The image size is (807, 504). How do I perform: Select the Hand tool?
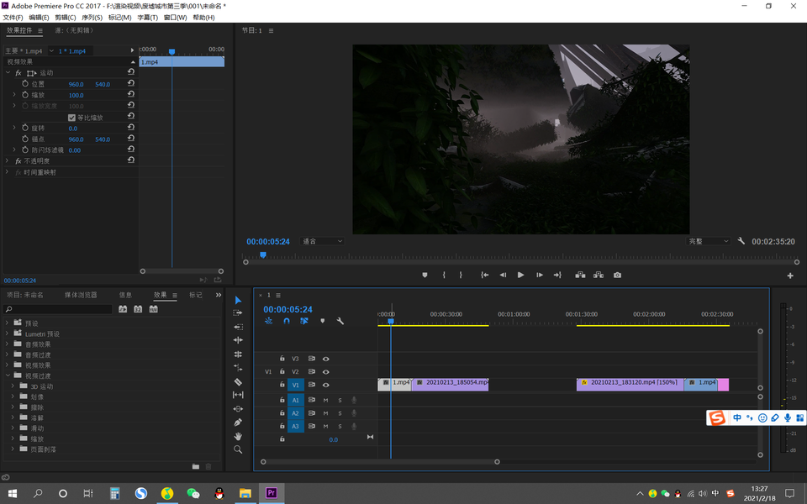click(238, 436)
